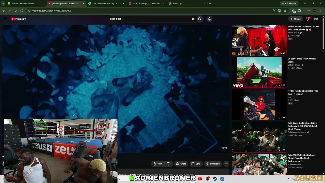Open a new browser tab

pyautogui.click(x=210, y=4)
